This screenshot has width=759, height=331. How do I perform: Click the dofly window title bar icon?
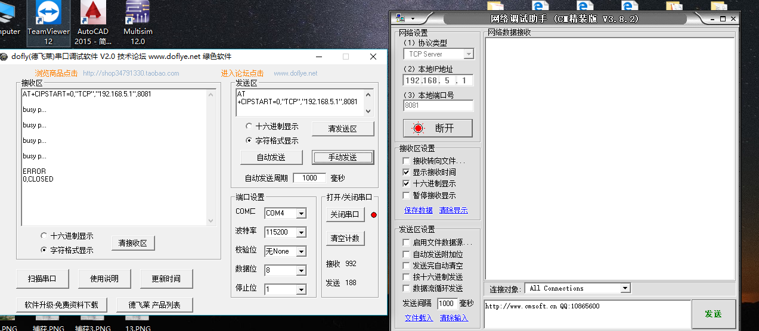(x=4, y=57)
